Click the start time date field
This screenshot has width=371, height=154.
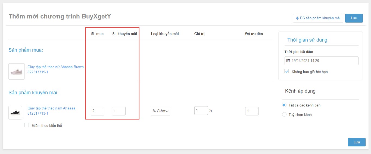coord(323,61)
